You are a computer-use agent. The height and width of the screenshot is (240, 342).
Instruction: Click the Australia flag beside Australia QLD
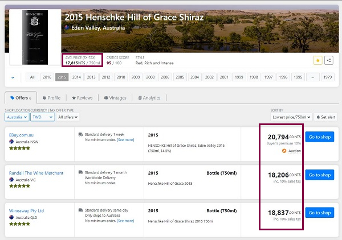pyautogui.click(x=11, y=217)
